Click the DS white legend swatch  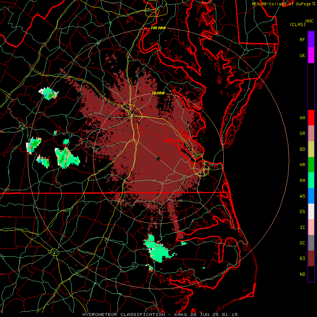311,211
